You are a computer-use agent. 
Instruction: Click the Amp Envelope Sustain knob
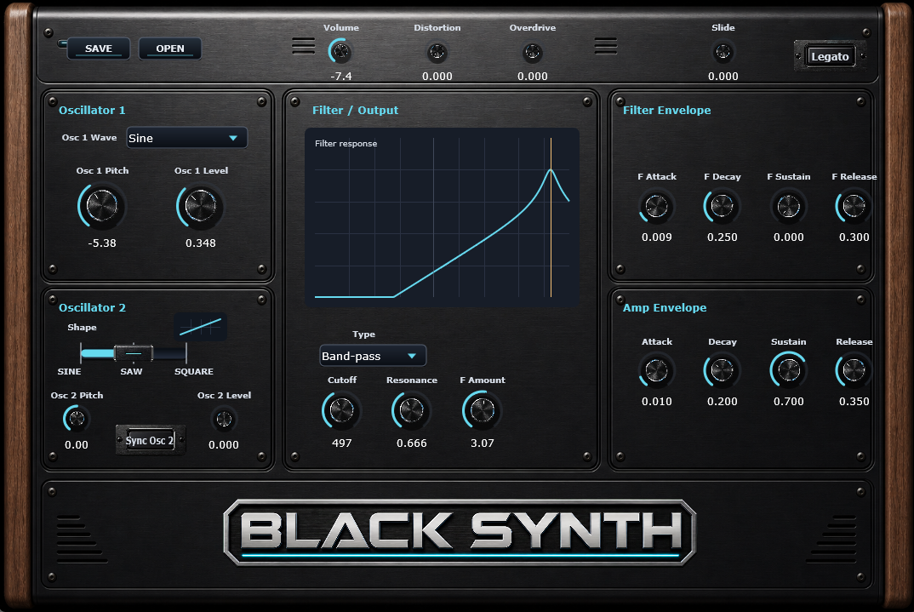tap(789, 370)
